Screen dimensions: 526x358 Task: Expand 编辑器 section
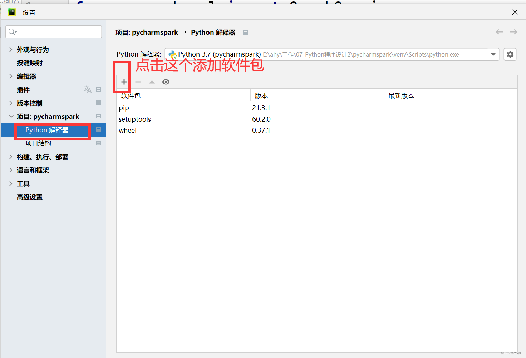click(11, 76)
